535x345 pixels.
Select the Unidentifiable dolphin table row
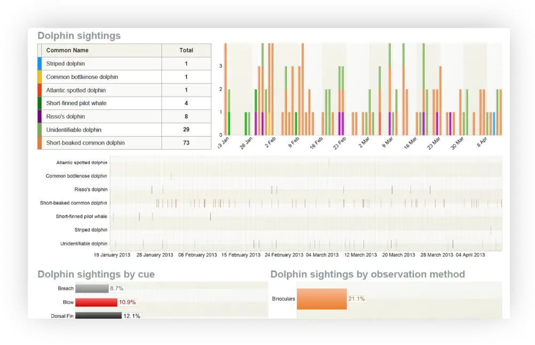124,130
